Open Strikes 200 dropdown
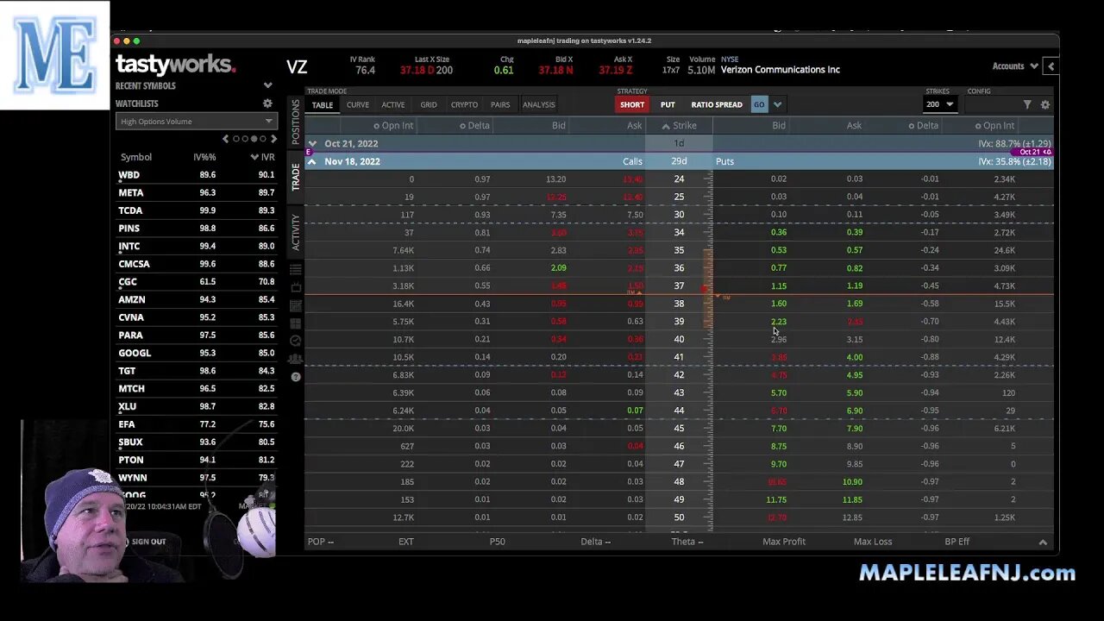 coord(939,104)
